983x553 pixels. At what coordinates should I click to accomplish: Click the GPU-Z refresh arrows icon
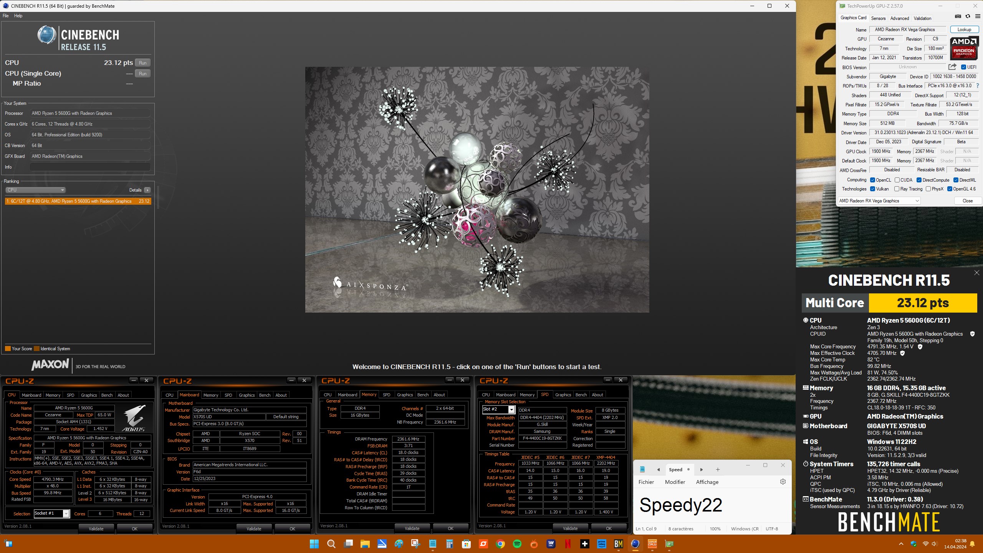point(968,16)
